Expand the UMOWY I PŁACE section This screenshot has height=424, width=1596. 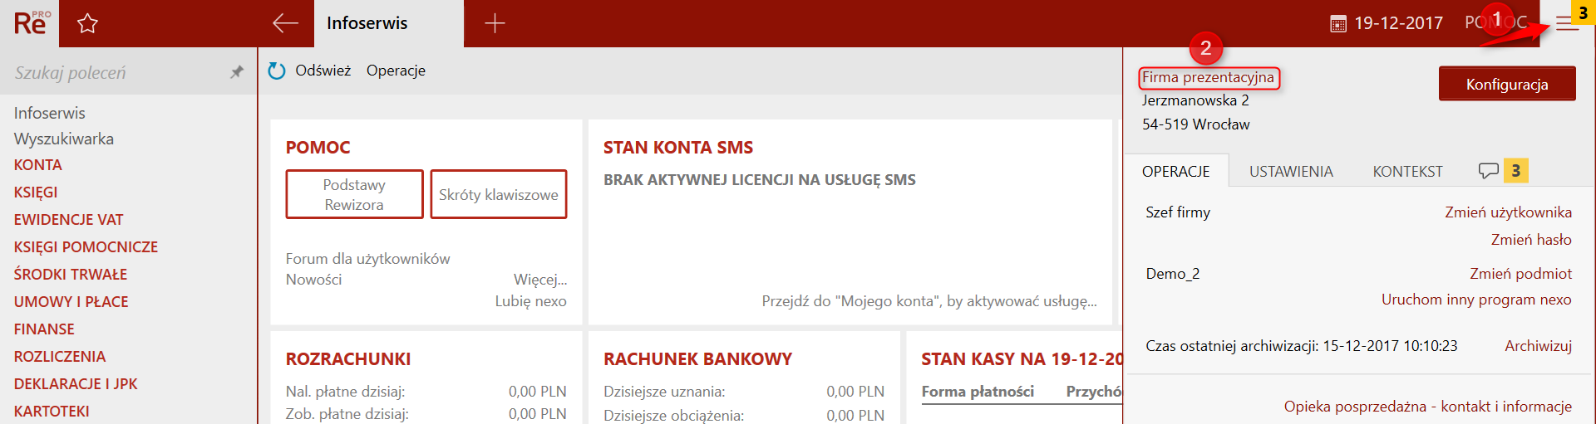71,302
